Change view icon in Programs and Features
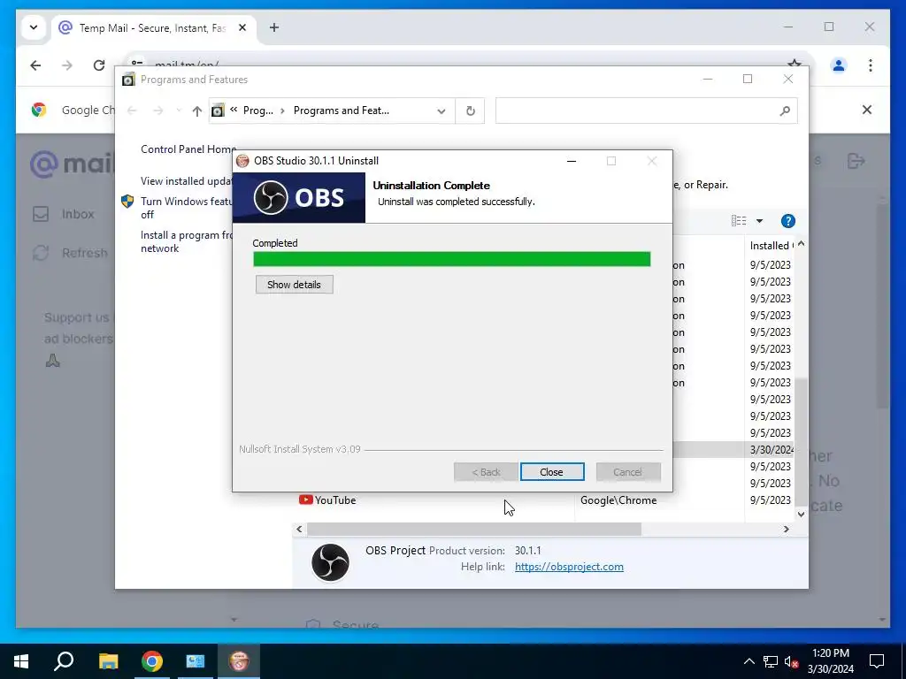This screenshot has width=906, height=679. coord(739,220)
